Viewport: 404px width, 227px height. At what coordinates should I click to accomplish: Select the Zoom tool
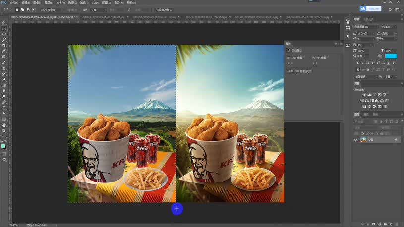point(4,131)
